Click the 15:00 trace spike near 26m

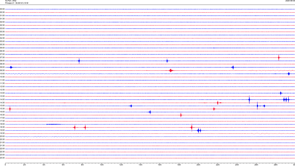coord(258,106)
